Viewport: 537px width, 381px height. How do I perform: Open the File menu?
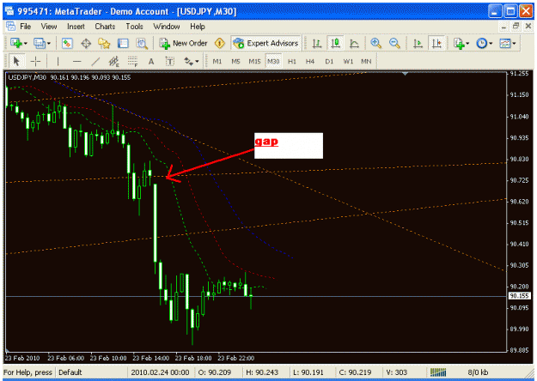click(25, 27)
